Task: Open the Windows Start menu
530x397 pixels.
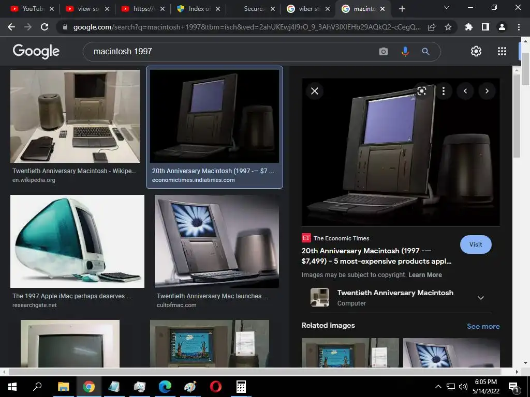Action: (12, 387)
